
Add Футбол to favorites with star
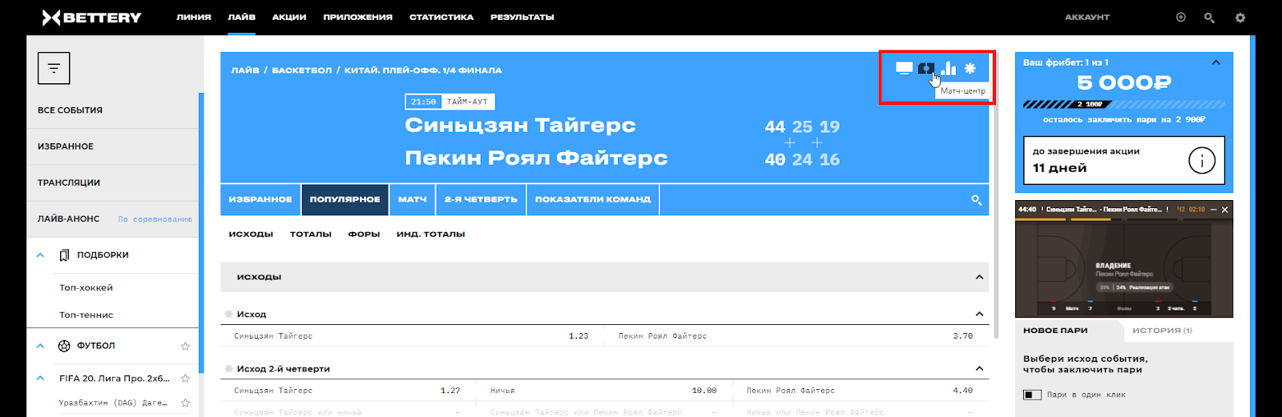[185, 346]
